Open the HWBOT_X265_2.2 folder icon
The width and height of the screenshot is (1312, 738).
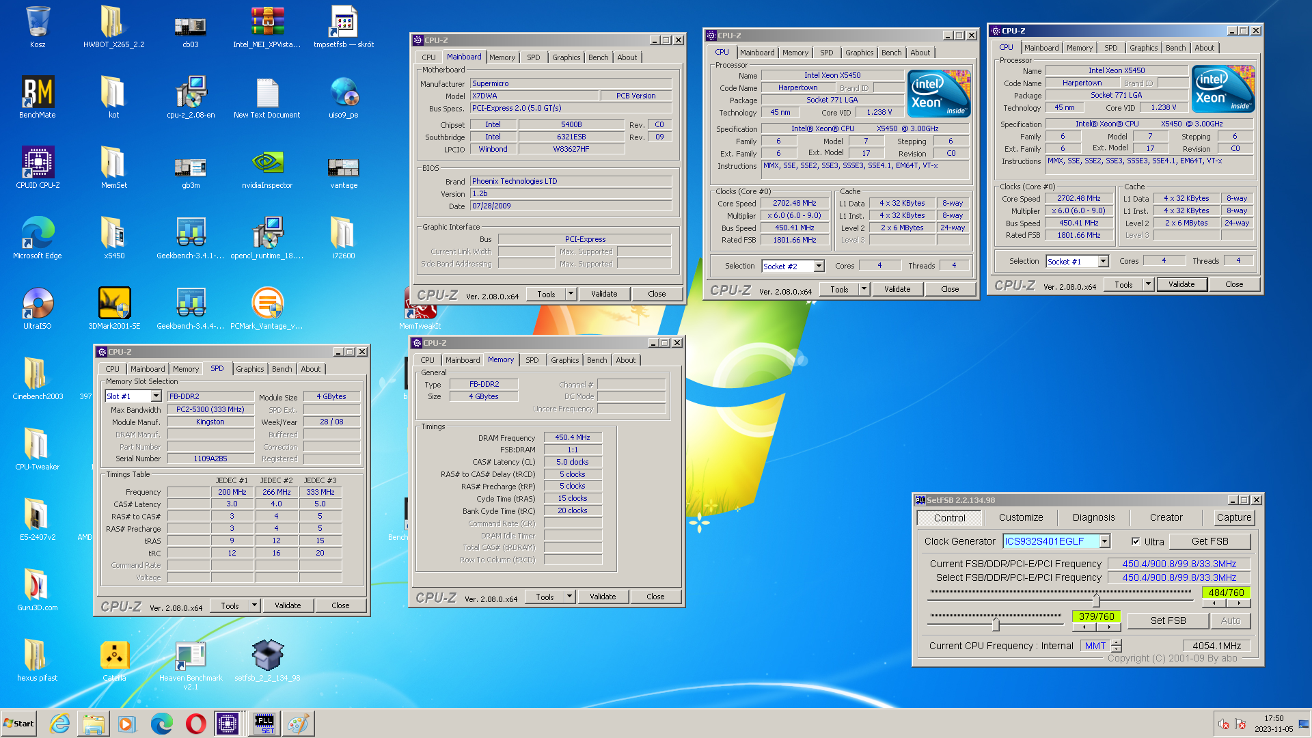[x=113, y=26]
